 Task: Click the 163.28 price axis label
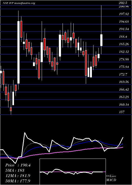click(x=124, y=97)
